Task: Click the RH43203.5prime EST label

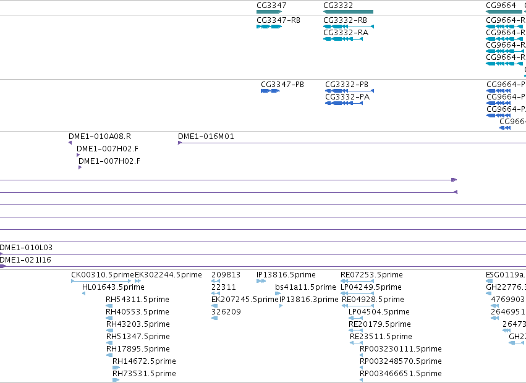Action: 138,324
